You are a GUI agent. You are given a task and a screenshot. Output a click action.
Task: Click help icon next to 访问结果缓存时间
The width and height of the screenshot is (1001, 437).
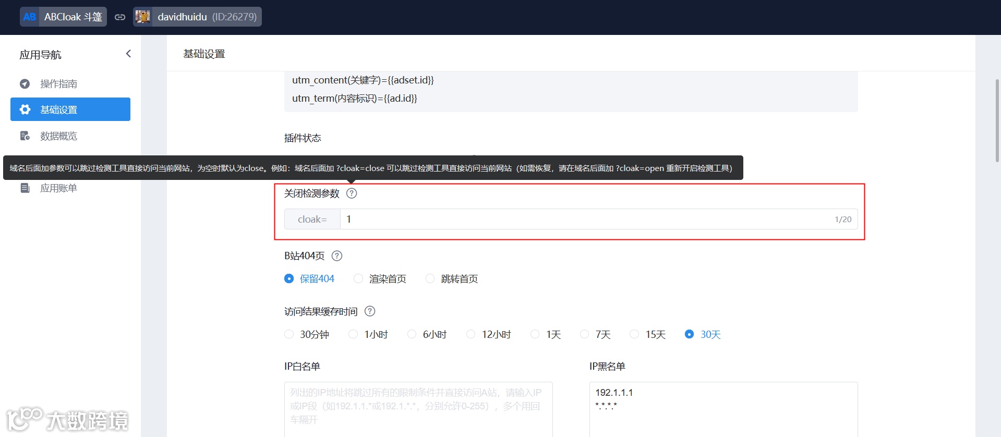[370, 311]
